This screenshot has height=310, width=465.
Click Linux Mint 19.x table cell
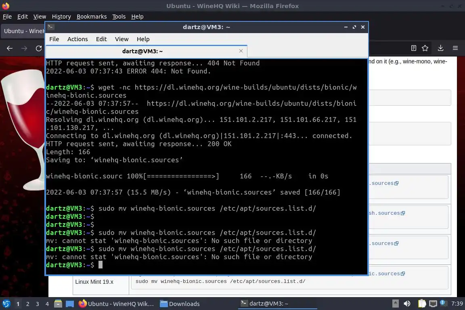click(94, 282)
